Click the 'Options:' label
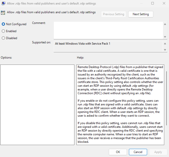Screen dimensions: 169x157 (x=6, y=58)
